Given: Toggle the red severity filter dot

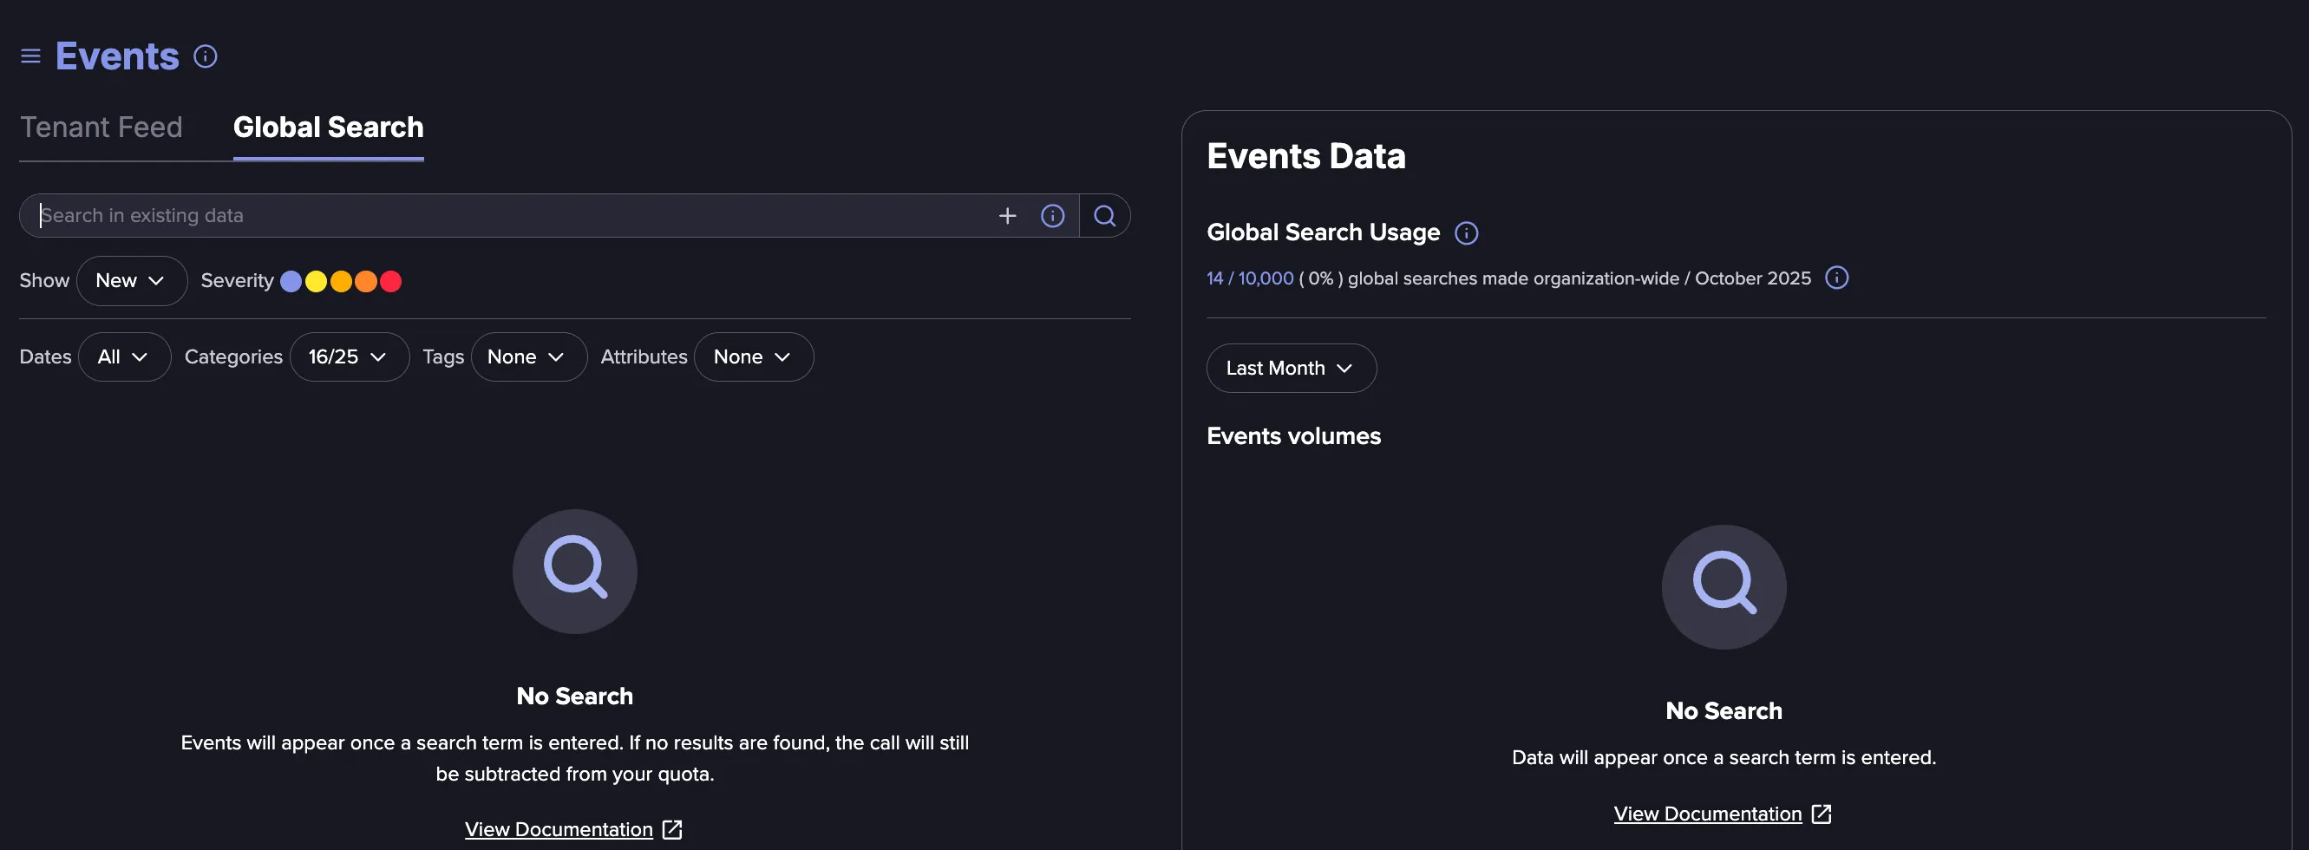Looking at the screenshot, I should pos(391,282).
